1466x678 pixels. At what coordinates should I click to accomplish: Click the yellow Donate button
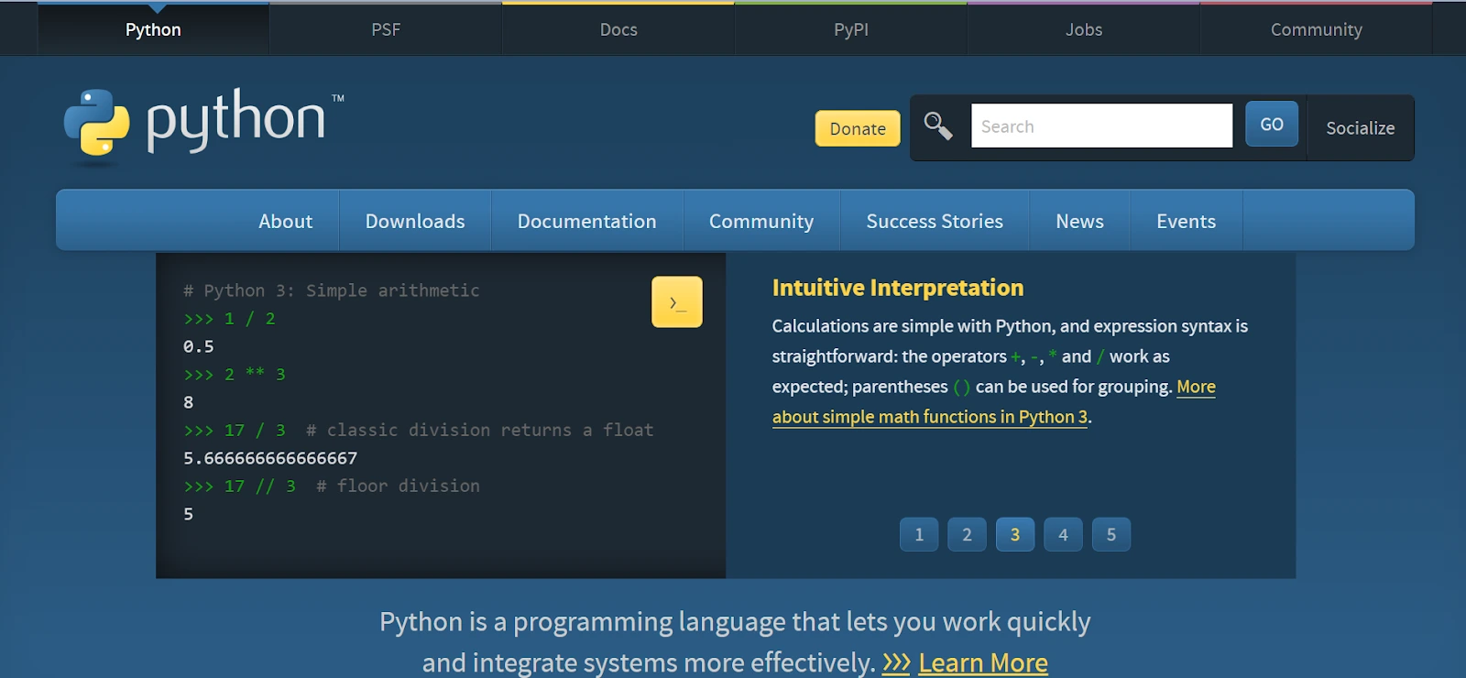(858, 128)
